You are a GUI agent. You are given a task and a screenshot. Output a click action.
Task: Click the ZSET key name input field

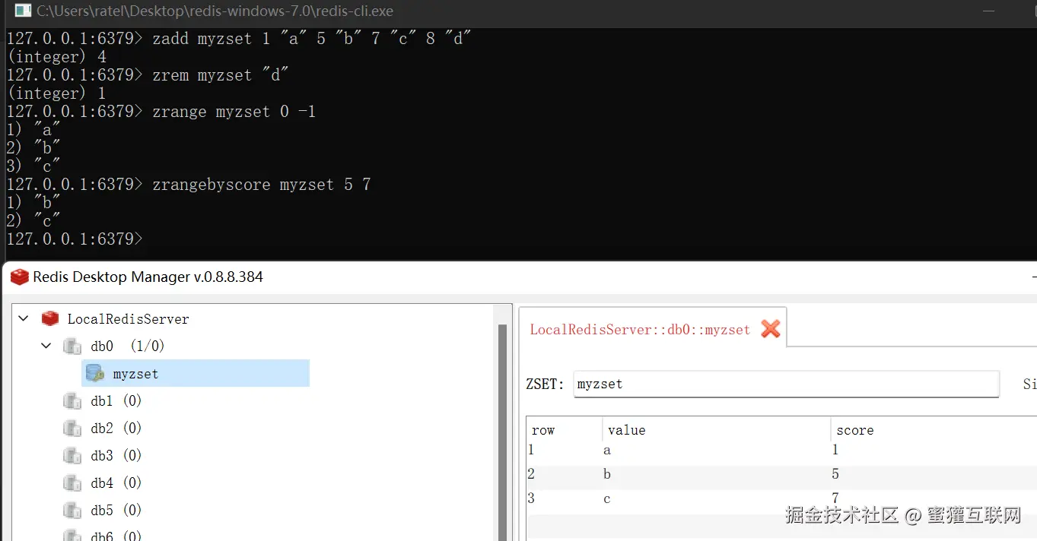(785, 384)
